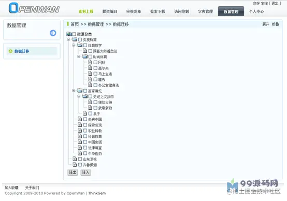Collapse the 时尚体育 tree node
287x201 pixels.
(79, 56)
